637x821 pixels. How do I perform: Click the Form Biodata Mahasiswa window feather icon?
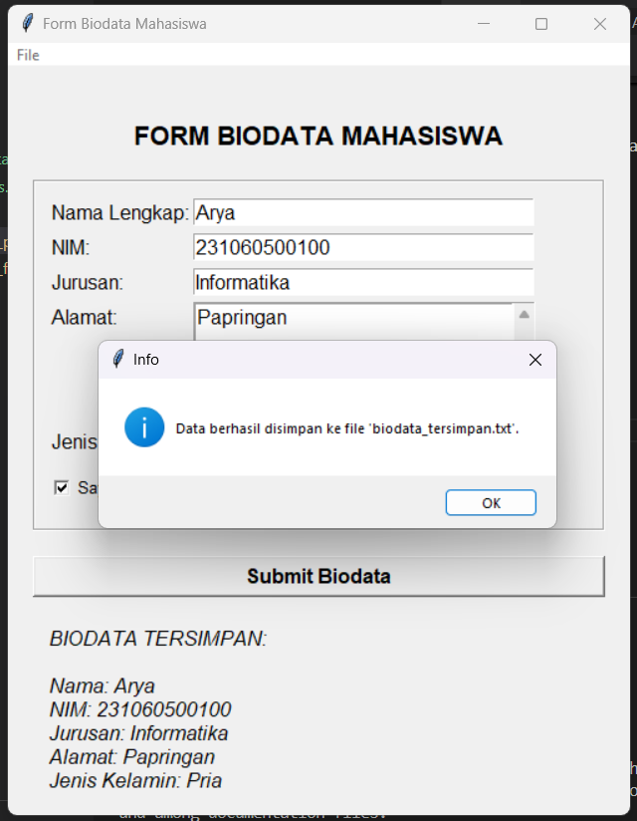pos(27,23)
